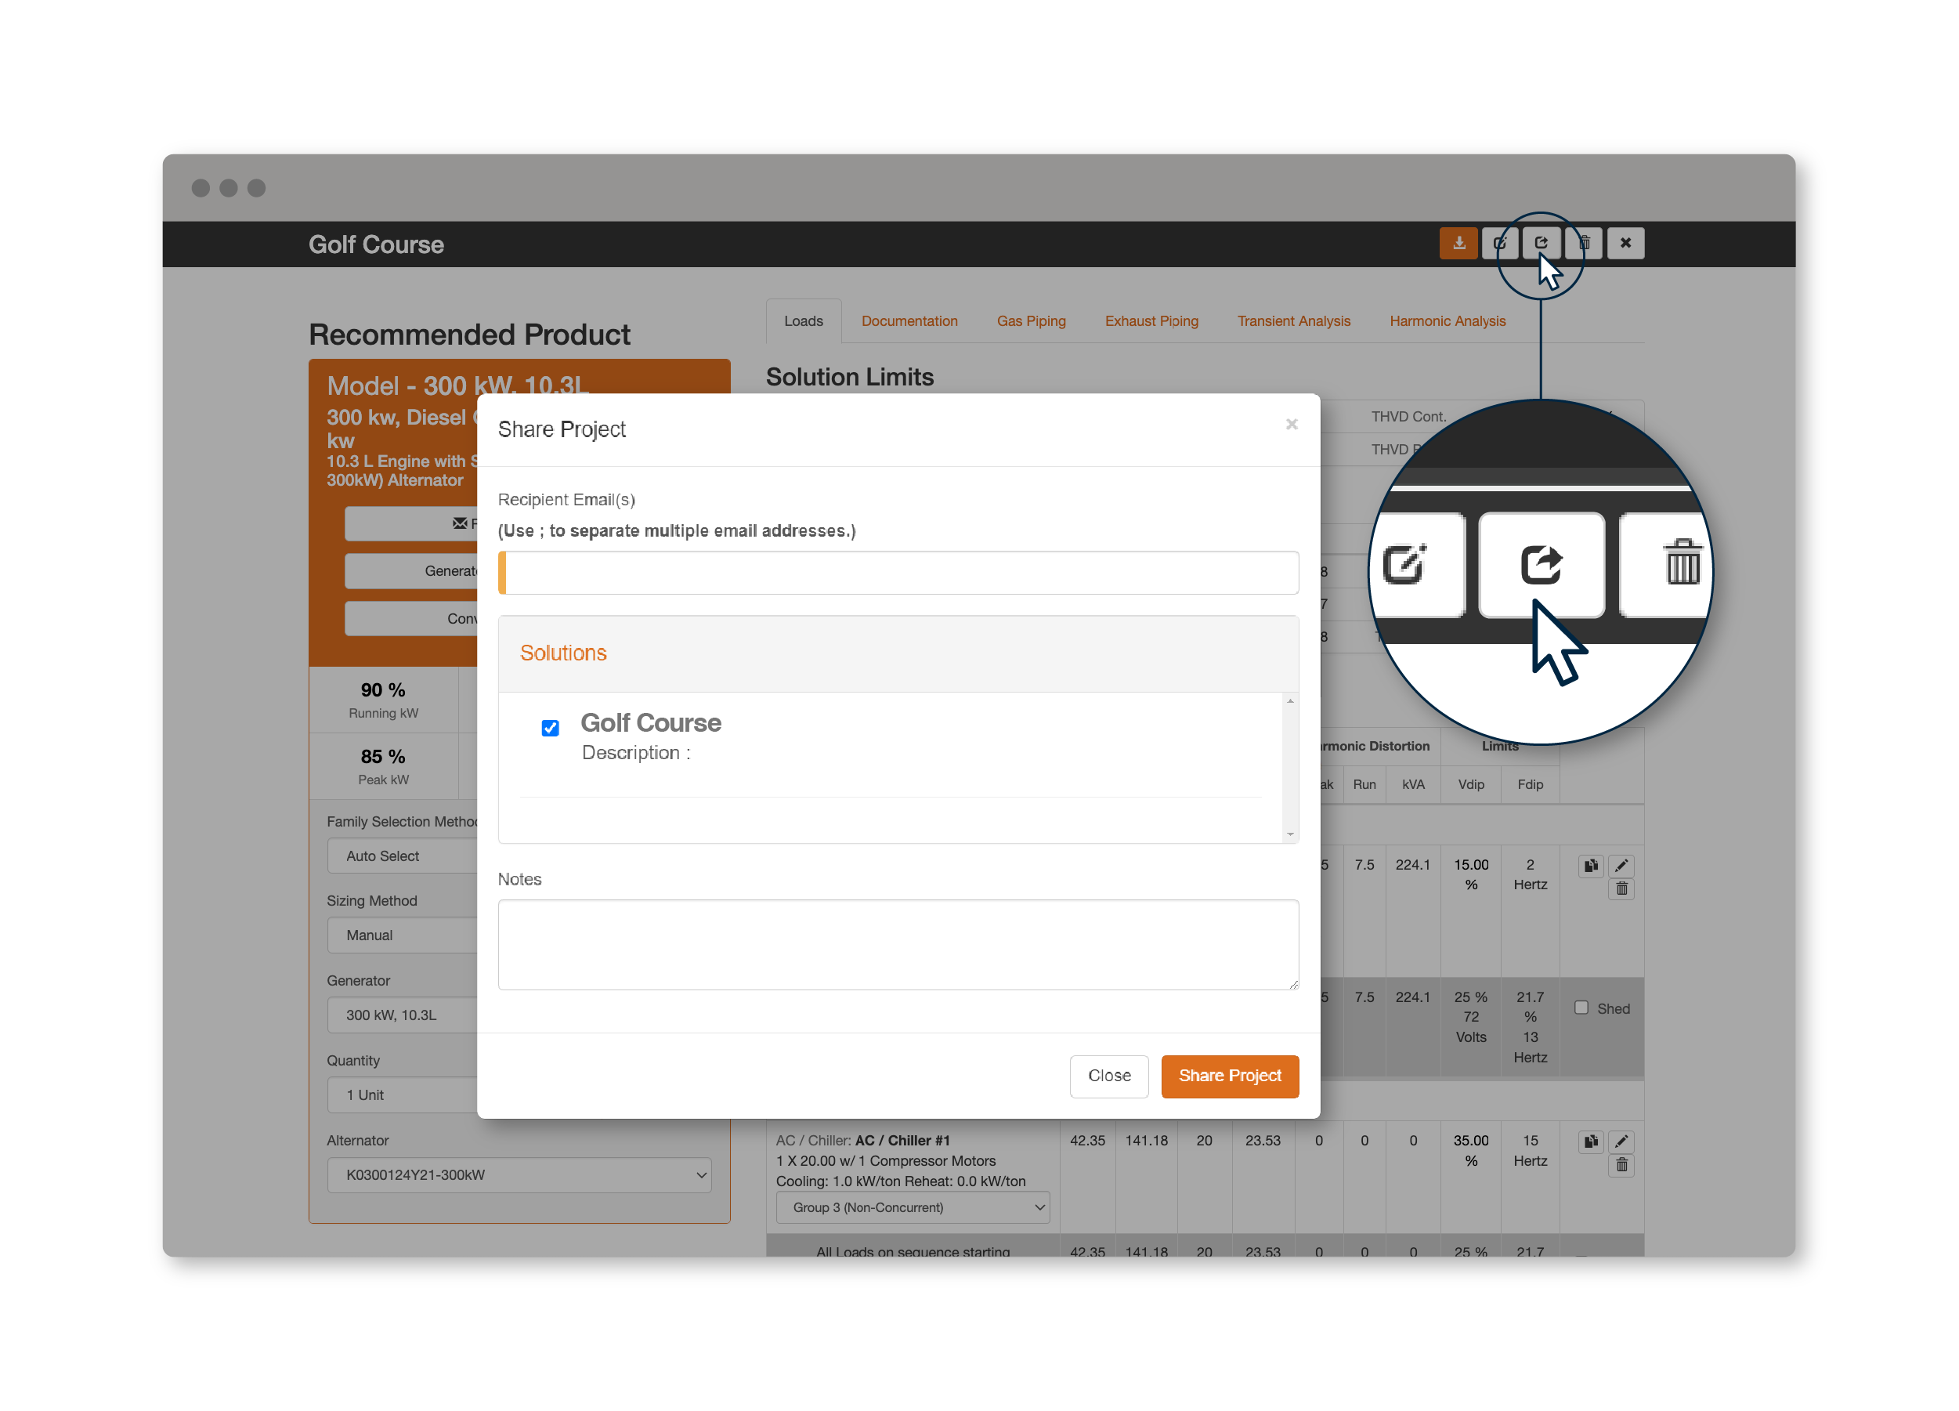
Task: Click the Close button in dialog
Action: click(1108, 1076)
